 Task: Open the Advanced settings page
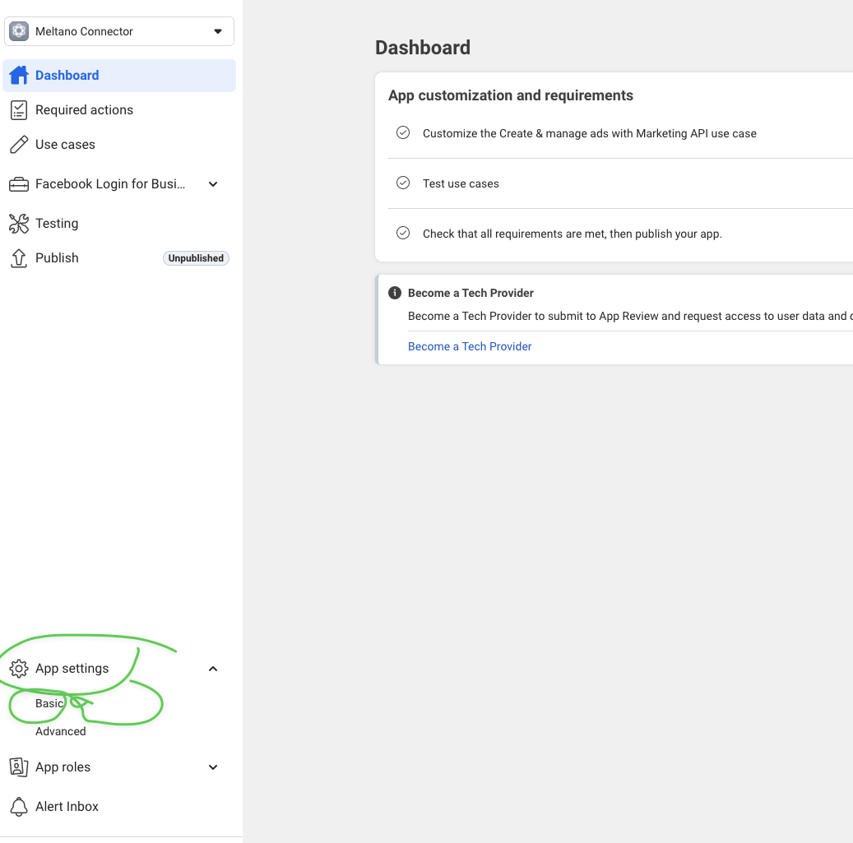60,730
